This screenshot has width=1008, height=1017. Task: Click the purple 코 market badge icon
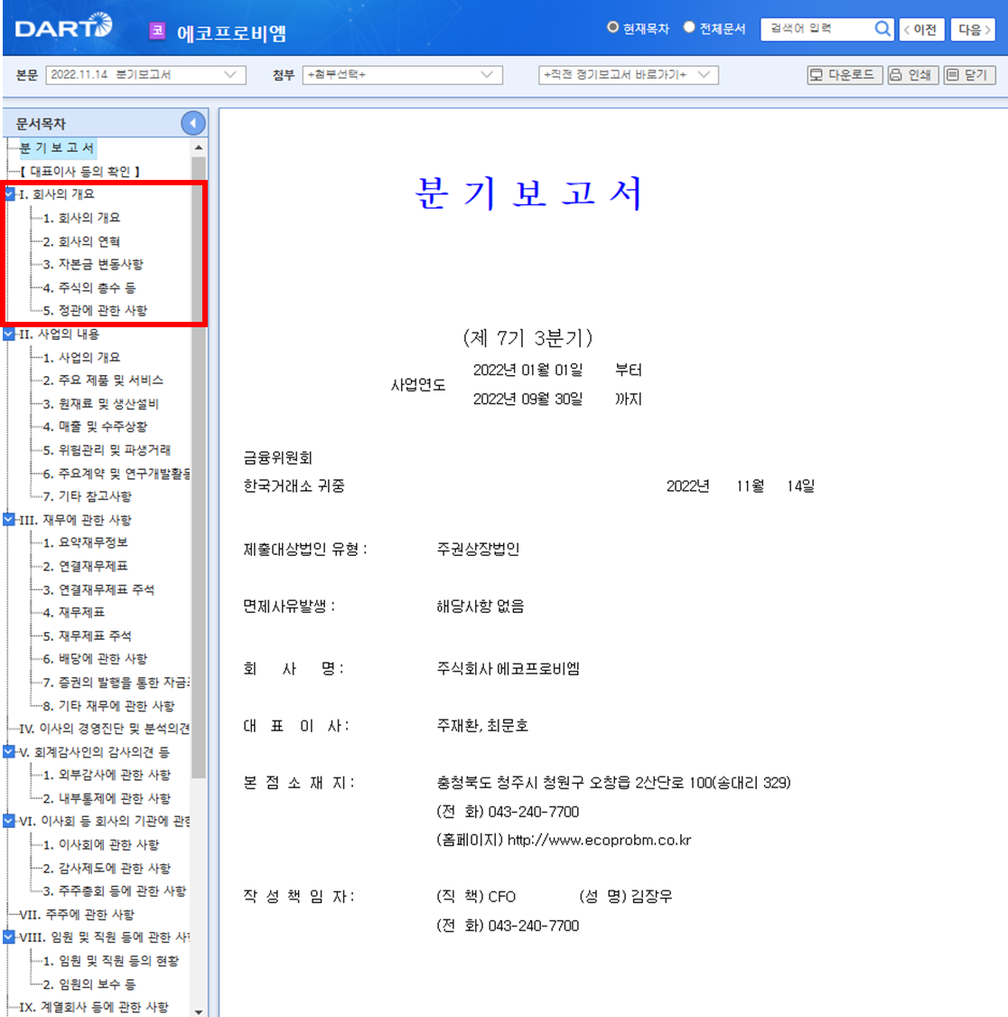coord(157,31)
